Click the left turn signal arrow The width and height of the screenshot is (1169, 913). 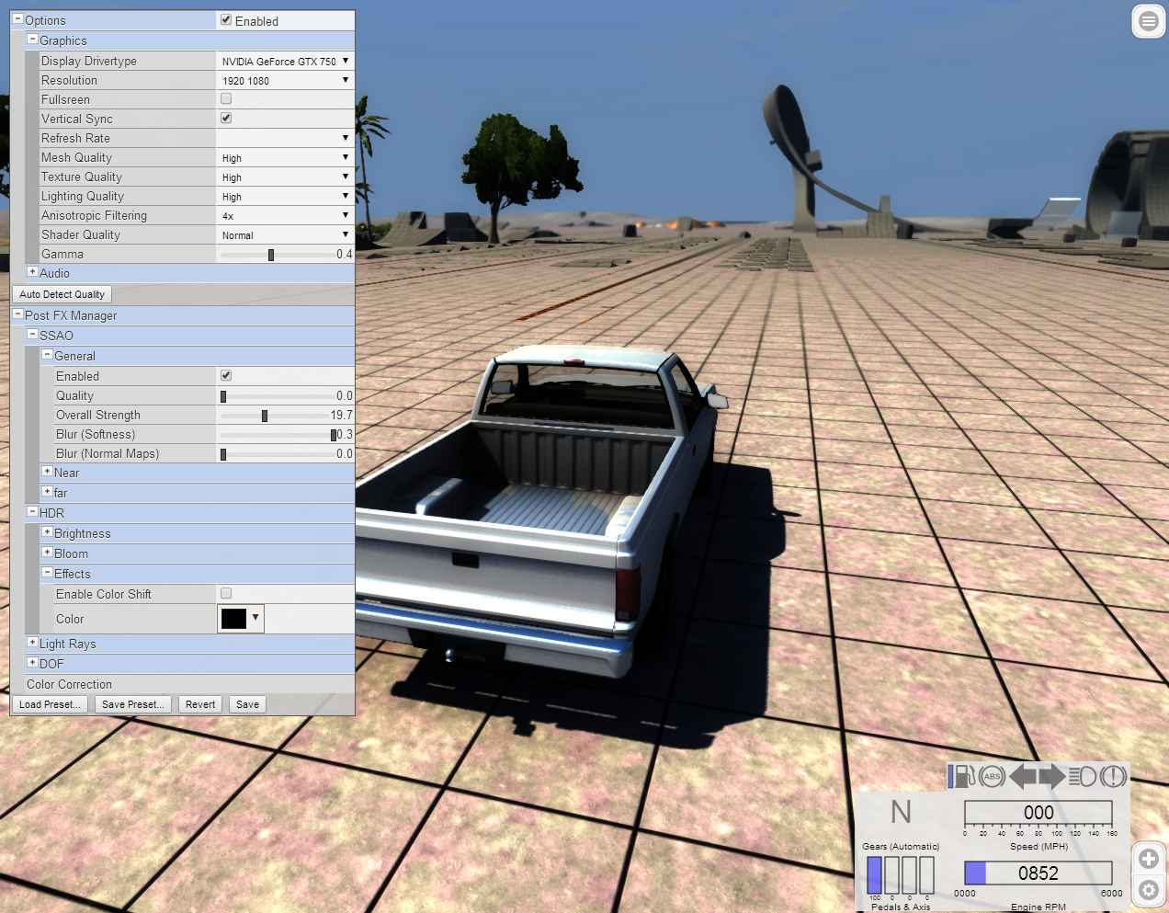(1022, 777)
